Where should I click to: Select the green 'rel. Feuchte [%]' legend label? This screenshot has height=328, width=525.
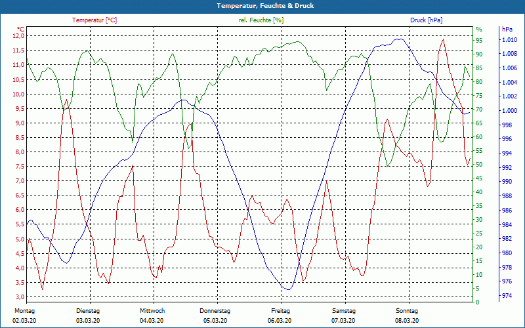261,20
